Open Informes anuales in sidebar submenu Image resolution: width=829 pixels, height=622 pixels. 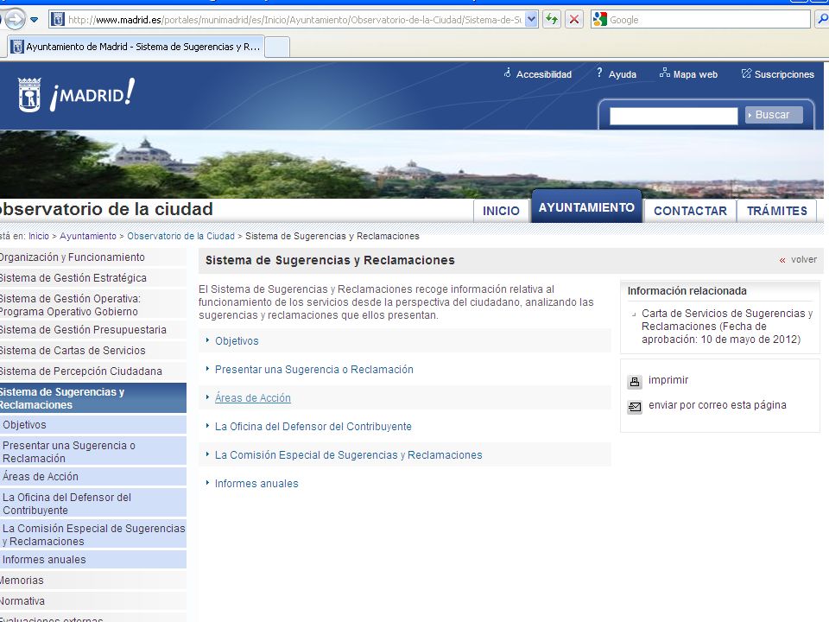[92, 560]
